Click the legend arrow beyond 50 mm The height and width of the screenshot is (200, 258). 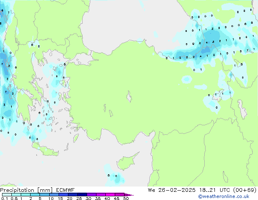129,195
